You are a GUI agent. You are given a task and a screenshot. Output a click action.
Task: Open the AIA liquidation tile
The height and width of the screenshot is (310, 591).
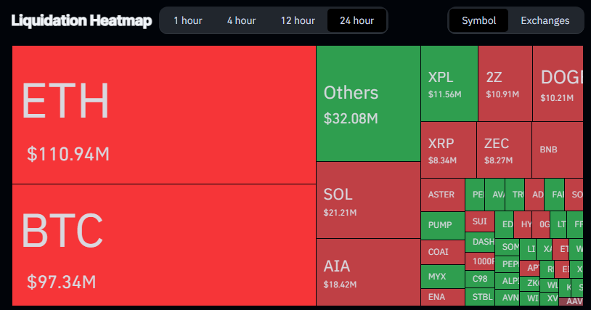tap(367, 272)
